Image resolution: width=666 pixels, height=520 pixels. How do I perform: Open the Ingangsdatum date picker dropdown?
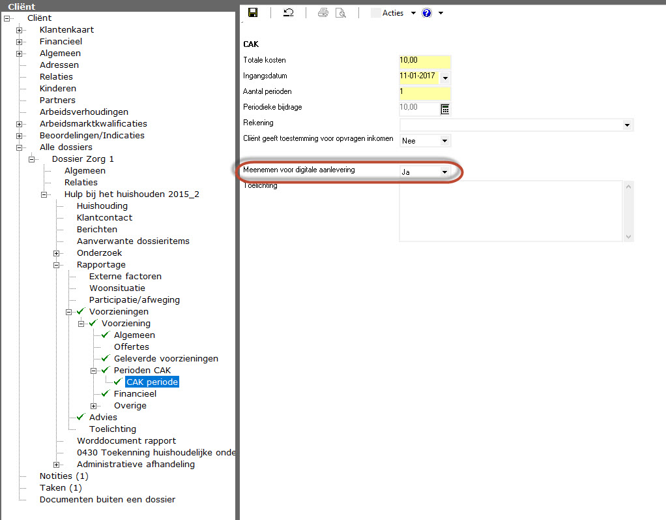[445, 78]
